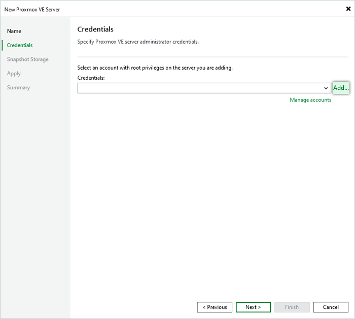Image resolution: width=355 pixels, height=319 pixels.
Task: Open the Apply step in sidebar
Action: tap(14, 74)
